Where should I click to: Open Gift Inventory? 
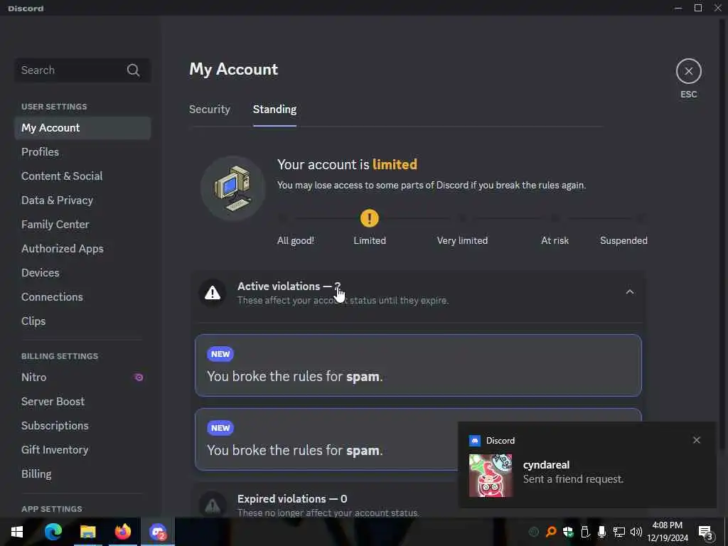[82, 449]
